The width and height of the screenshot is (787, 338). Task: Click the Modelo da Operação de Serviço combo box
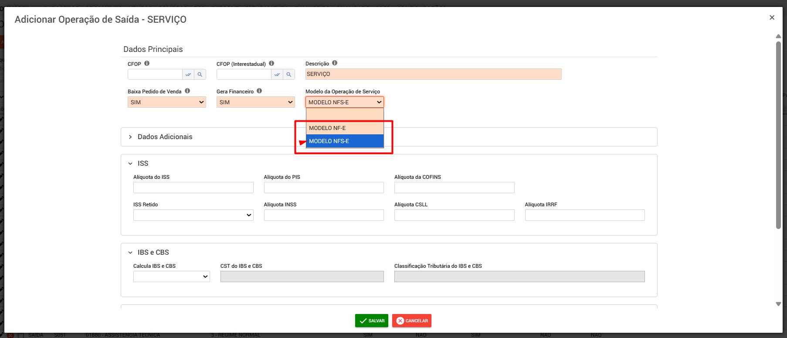(344, 102)
